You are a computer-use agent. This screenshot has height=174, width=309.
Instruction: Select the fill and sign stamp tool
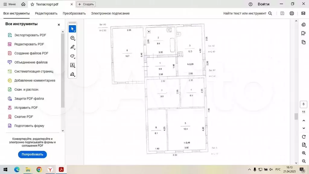click(72, 74)
